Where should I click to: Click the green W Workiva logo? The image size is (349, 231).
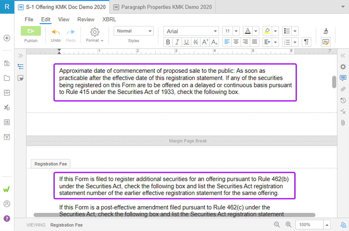pyautogui.click(x=7, y=189)
